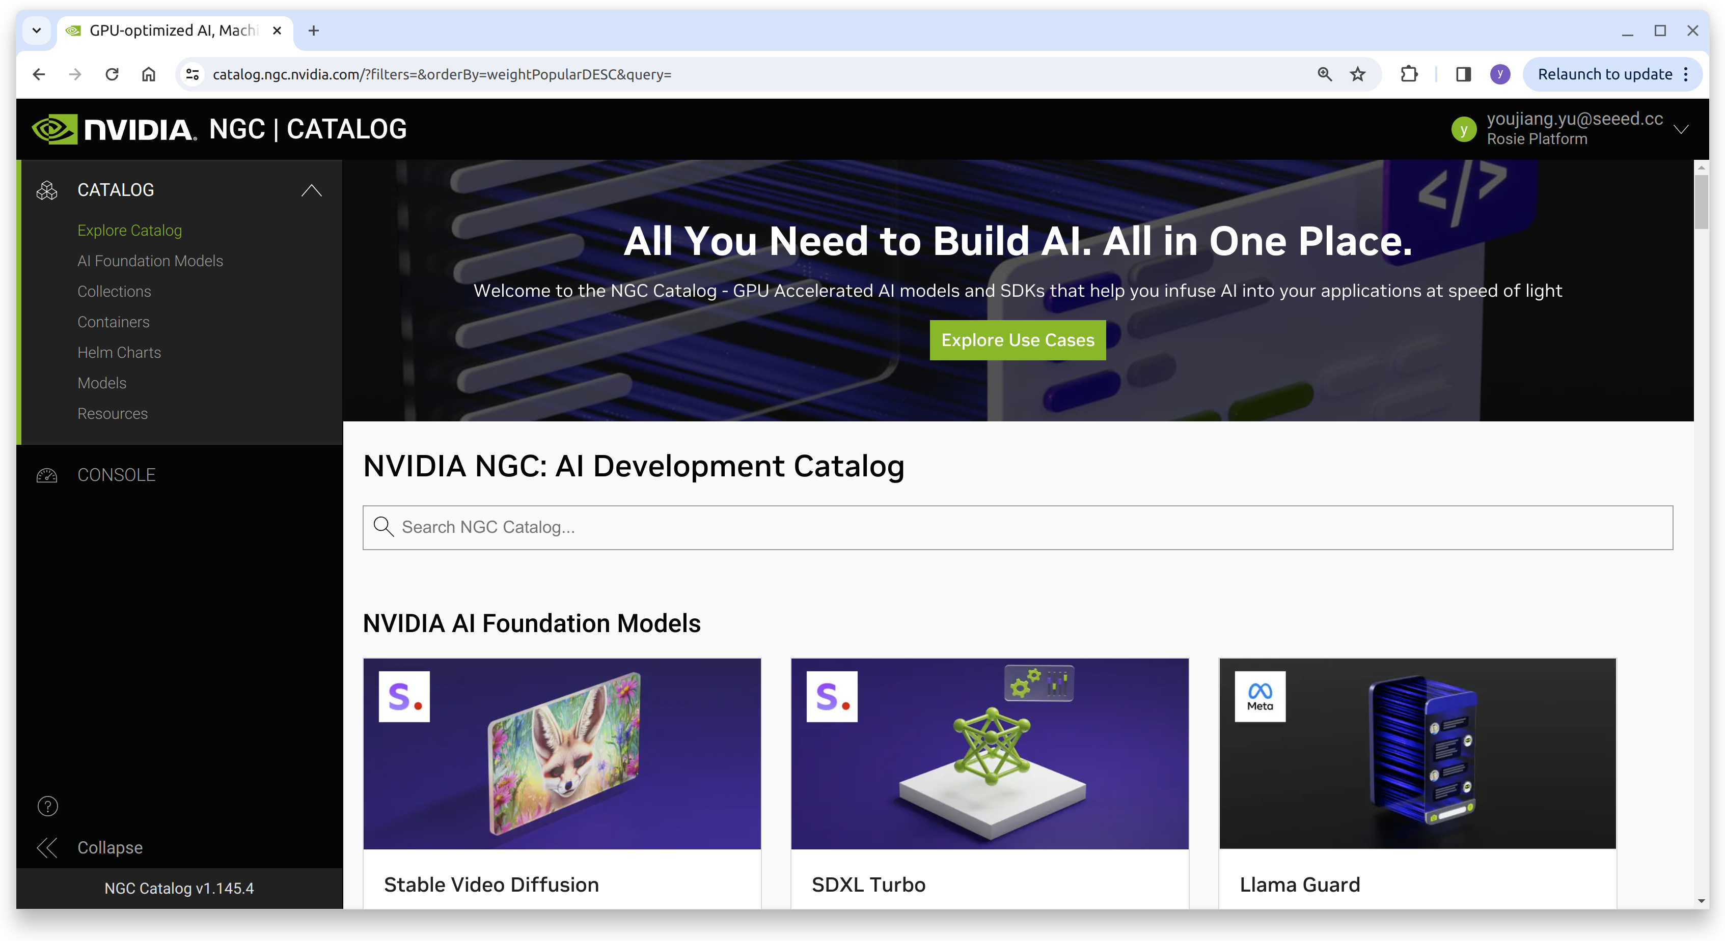Viewport: 1725px width, 941px height.
Task: Open AI Foundation Models menu item
Action: pos(150,261)
